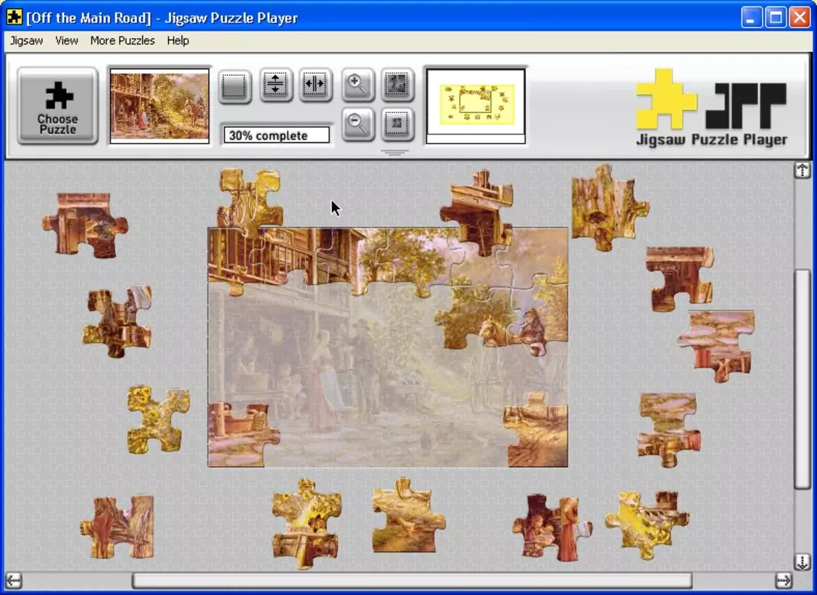Collapse the toolbar using grip handle
817x595 pixels.
394,152
